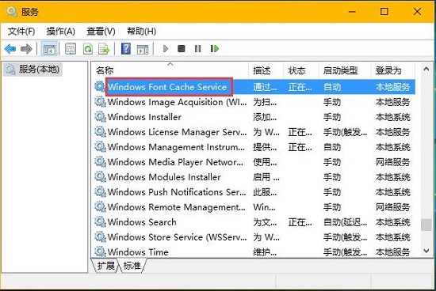Click gear icon of Windows Installer row
This screenshot has width=436, height=291.
tap(100, 117)
